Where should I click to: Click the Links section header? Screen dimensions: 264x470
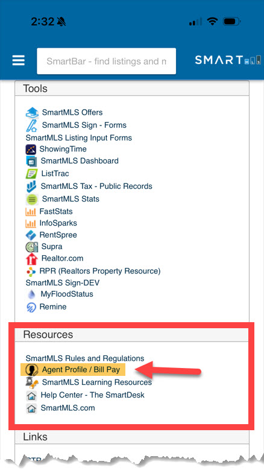[x=132, y=437]
